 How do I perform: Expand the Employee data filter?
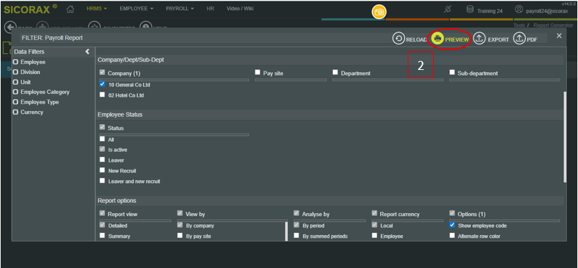[x=16, y=62]
